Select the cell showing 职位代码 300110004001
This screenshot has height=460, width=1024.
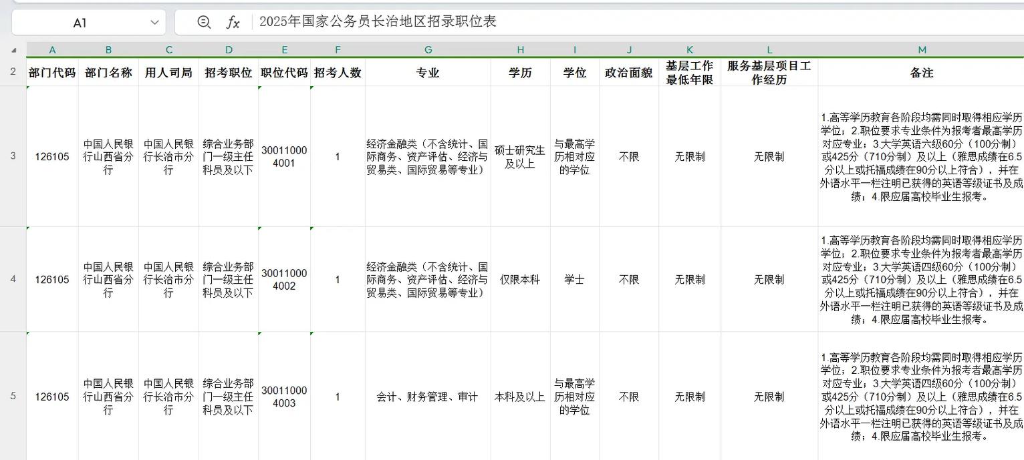point(284,156)
